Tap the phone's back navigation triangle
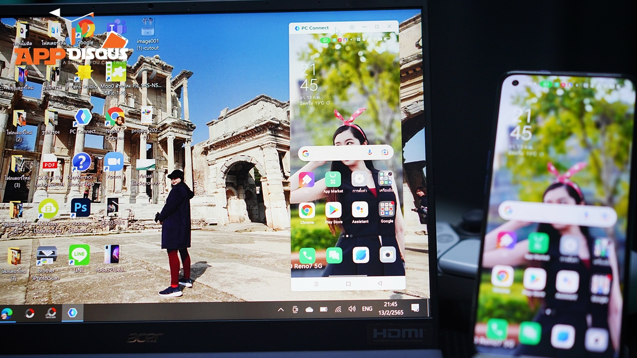Screen dimensions: 637x358 tap(380, 283)
